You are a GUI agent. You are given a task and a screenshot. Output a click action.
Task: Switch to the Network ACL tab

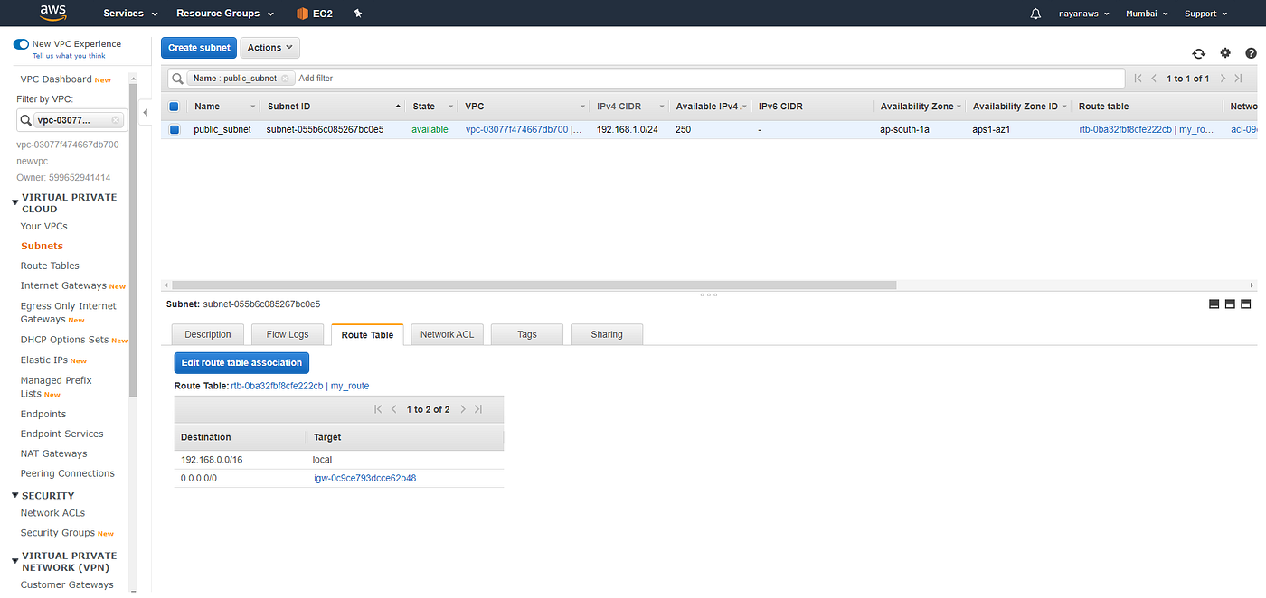(x=447, y=333)
